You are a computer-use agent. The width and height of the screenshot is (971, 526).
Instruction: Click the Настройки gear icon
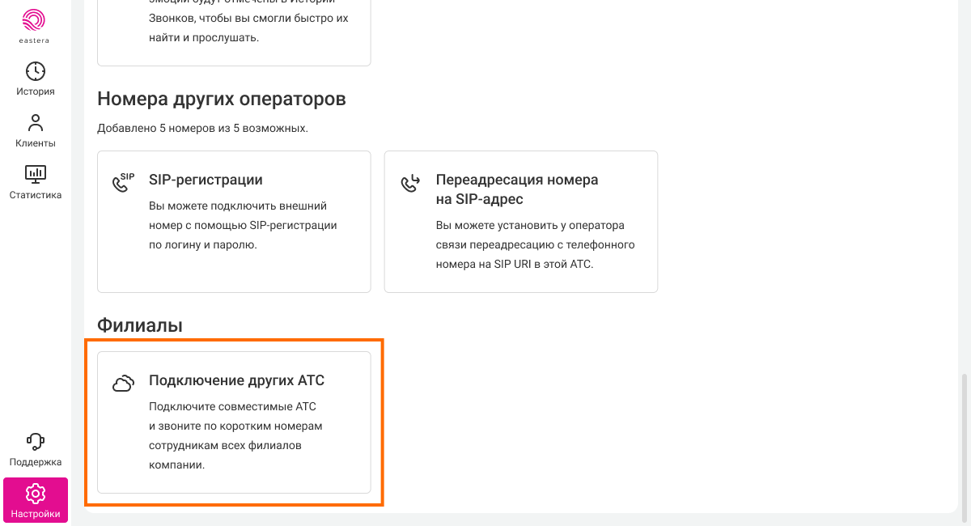point(36,493)
